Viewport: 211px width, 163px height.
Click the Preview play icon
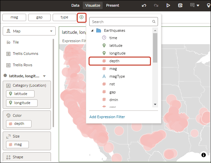(x=168, y=5)
